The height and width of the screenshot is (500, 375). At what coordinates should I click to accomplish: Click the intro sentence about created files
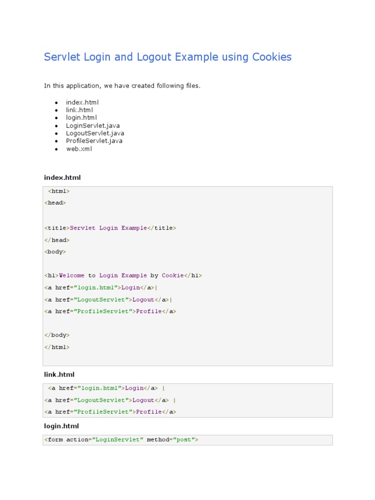tap(122, 86)
